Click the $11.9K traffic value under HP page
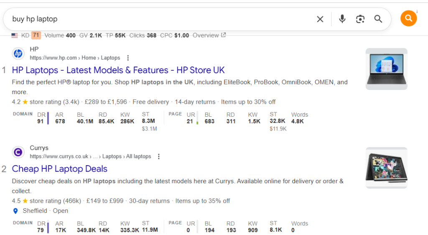The width and height of the screenshot is (428, 235). pos(278,129)
